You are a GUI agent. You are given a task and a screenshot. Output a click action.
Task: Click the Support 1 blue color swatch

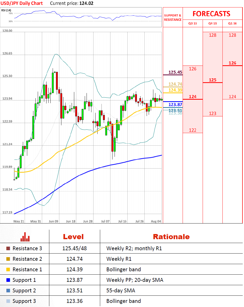8,280
